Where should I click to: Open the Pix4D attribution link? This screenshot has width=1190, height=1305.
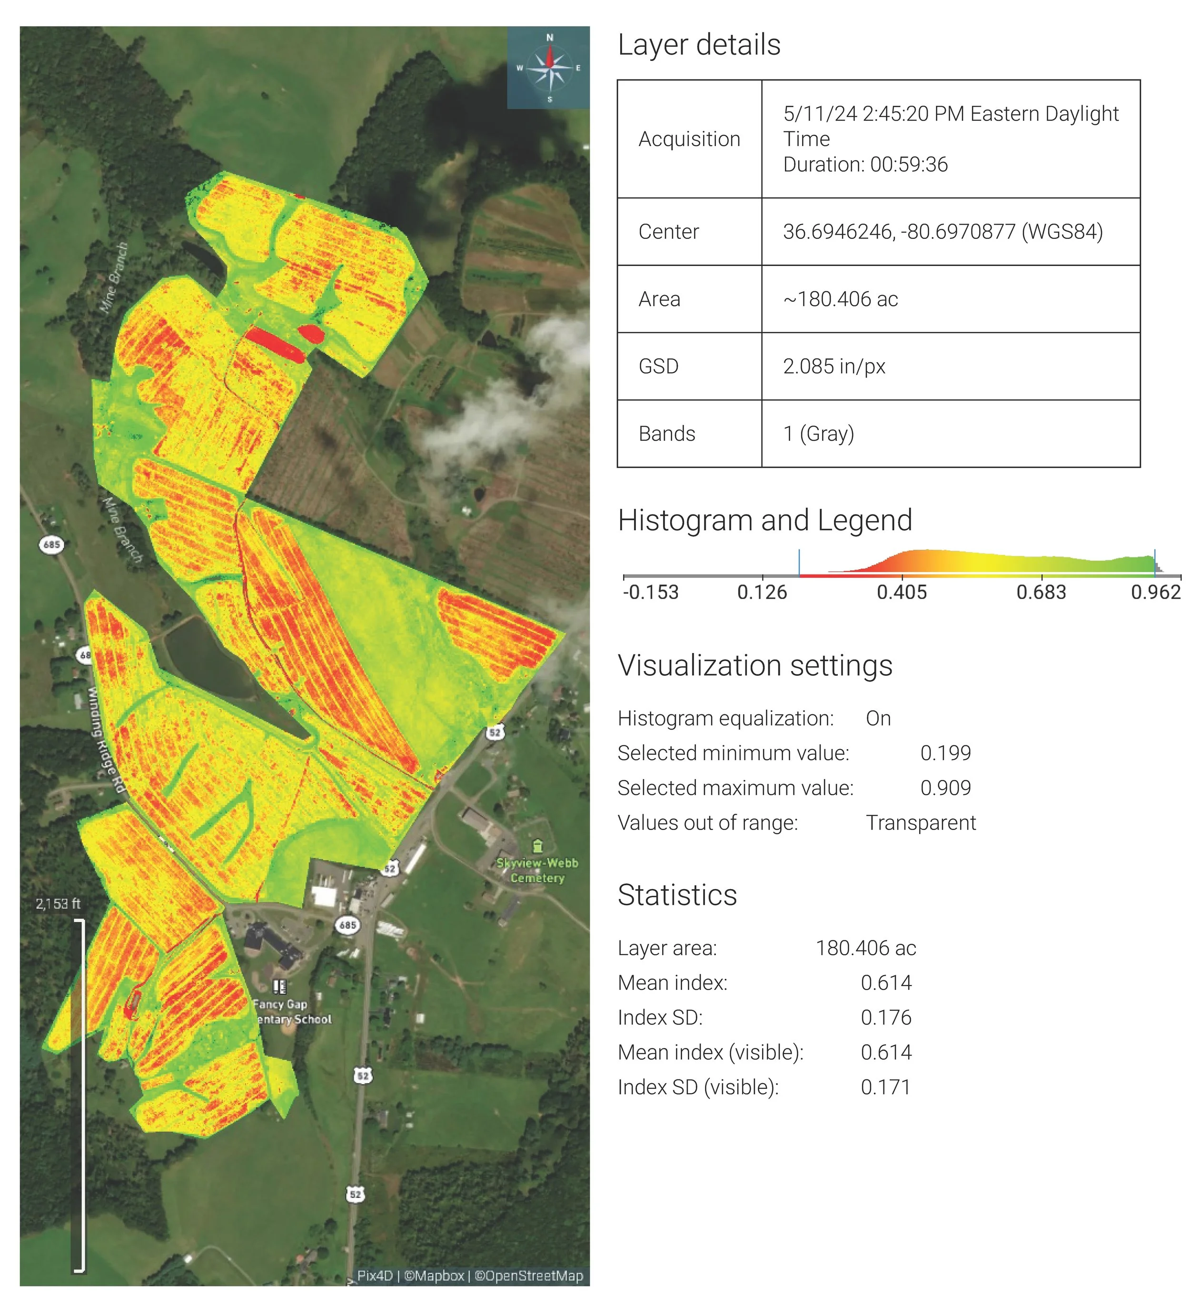375,1275
